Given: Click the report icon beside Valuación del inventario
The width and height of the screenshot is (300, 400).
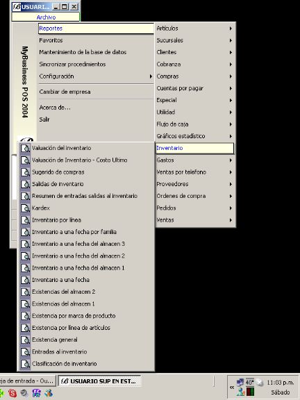Looking at the screenshot, I should click(25, 148).
